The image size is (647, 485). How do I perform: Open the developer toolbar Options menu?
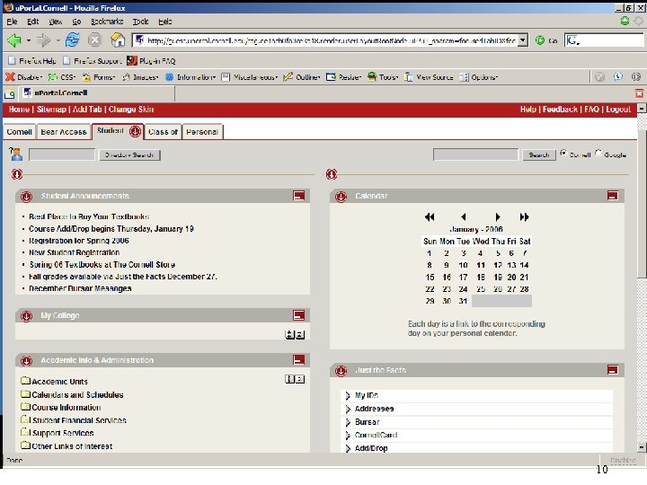[479, 77]
